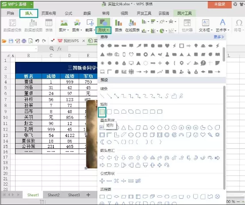Choose the rounded rectangle shape
The height and width of the screenshot is (205, 245).
pos(109,112)
